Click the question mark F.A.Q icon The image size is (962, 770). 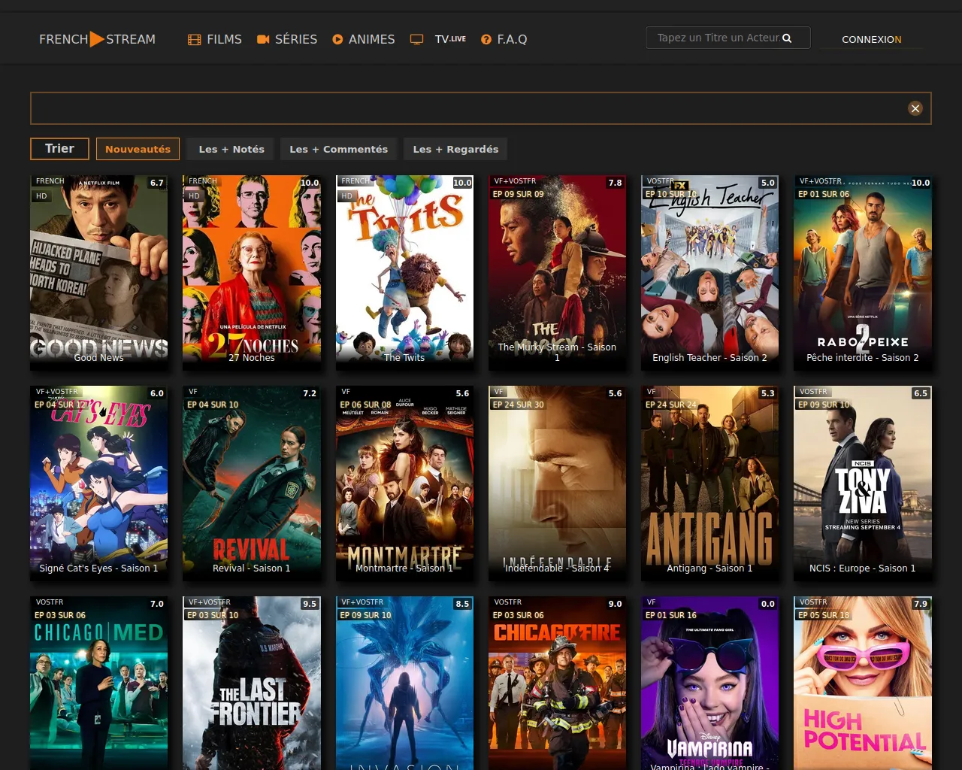pos(486,39)
